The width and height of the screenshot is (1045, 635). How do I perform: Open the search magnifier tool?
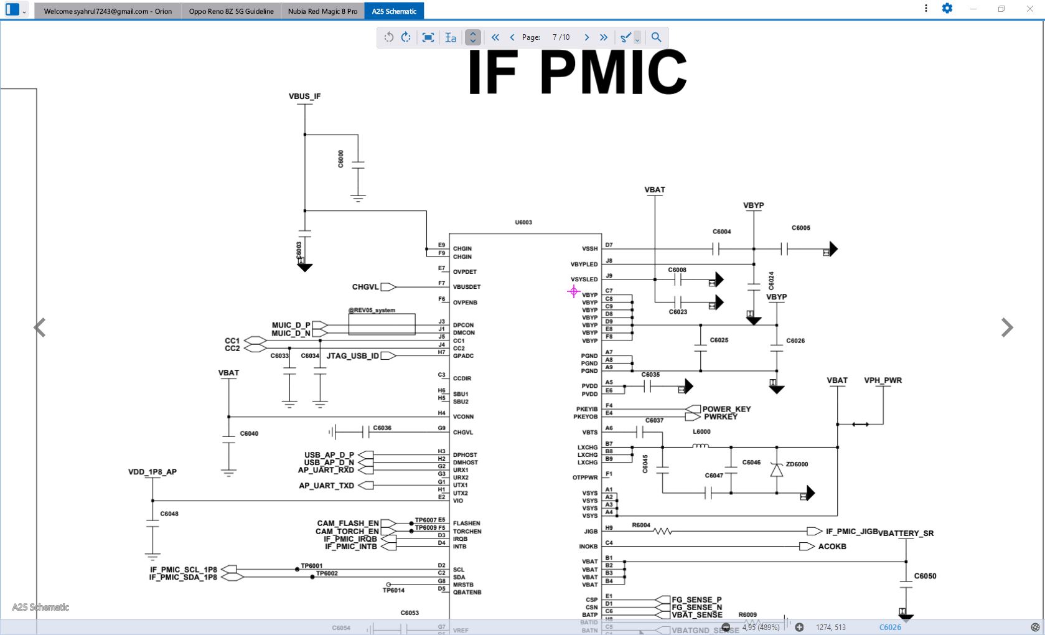point(656,37)
